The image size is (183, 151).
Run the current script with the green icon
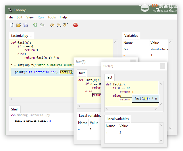point(35,25)
